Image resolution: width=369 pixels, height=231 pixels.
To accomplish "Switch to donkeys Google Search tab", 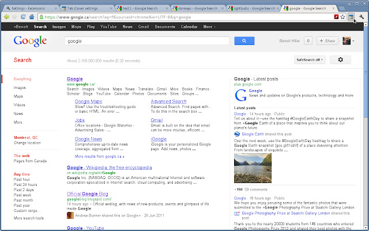I will click(197, 8).
